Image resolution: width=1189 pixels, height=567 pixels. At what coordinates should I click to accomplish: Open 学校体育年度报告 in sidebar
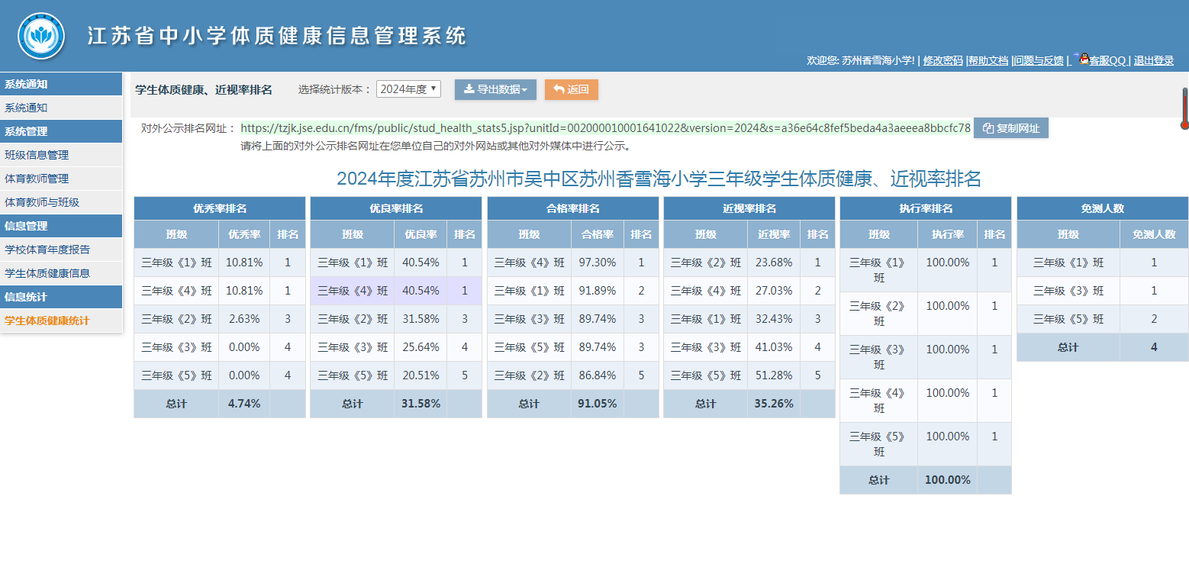tap(61, 250)
